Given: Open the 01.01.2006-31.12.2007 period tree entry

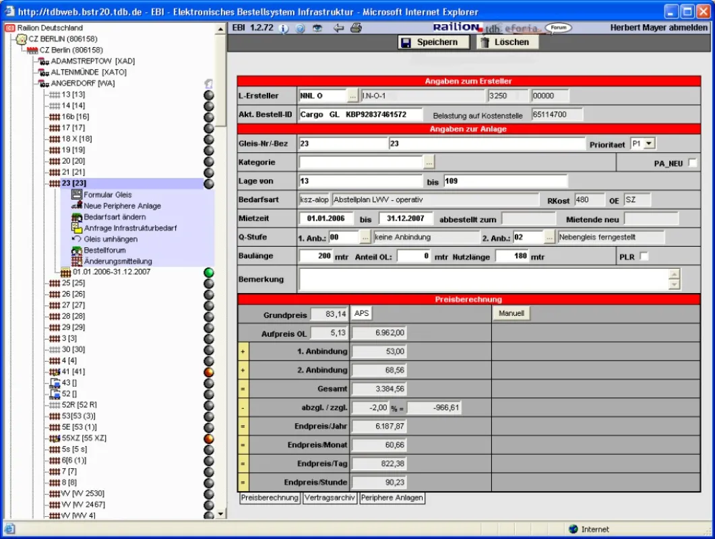Looking at the screenshot, I should click(x=112, y=272).
